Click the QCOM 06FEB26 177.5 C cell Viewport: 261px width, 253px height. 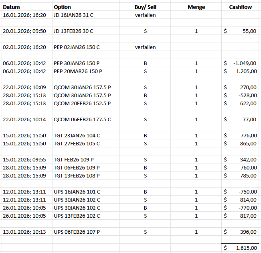tap(82, 120)
